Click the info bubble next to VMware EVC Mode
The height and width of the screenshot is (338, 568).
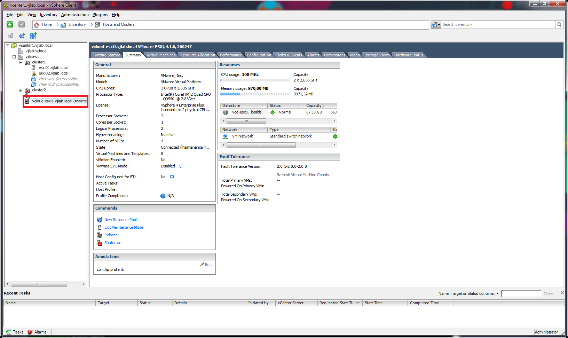click(181, 166)
